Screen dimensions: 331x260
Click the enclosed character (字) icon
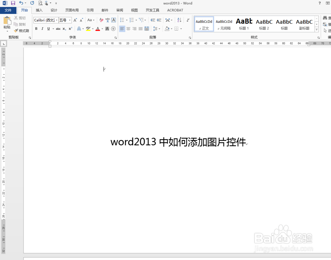point(113,29)
